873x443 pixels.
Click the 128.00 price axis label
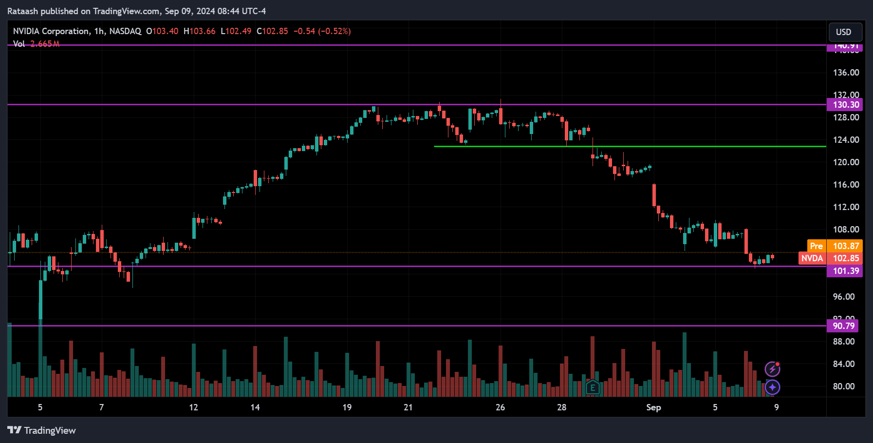click(846, 117)
